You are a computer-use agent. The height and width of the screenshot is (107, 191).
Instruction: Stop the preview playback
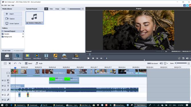click(93, 58)
